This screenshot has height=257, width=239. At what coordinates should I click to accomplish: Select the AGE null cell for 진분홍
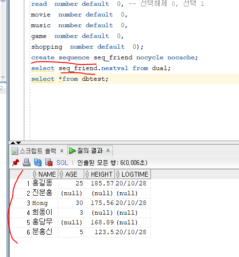[x=71, y=193]
